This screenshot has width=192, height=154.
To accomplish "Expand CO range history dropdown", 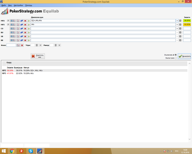I will coord(177,29).
